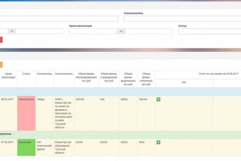
Task: Click the green group row ending with проектом
Action: pos(120,134)
